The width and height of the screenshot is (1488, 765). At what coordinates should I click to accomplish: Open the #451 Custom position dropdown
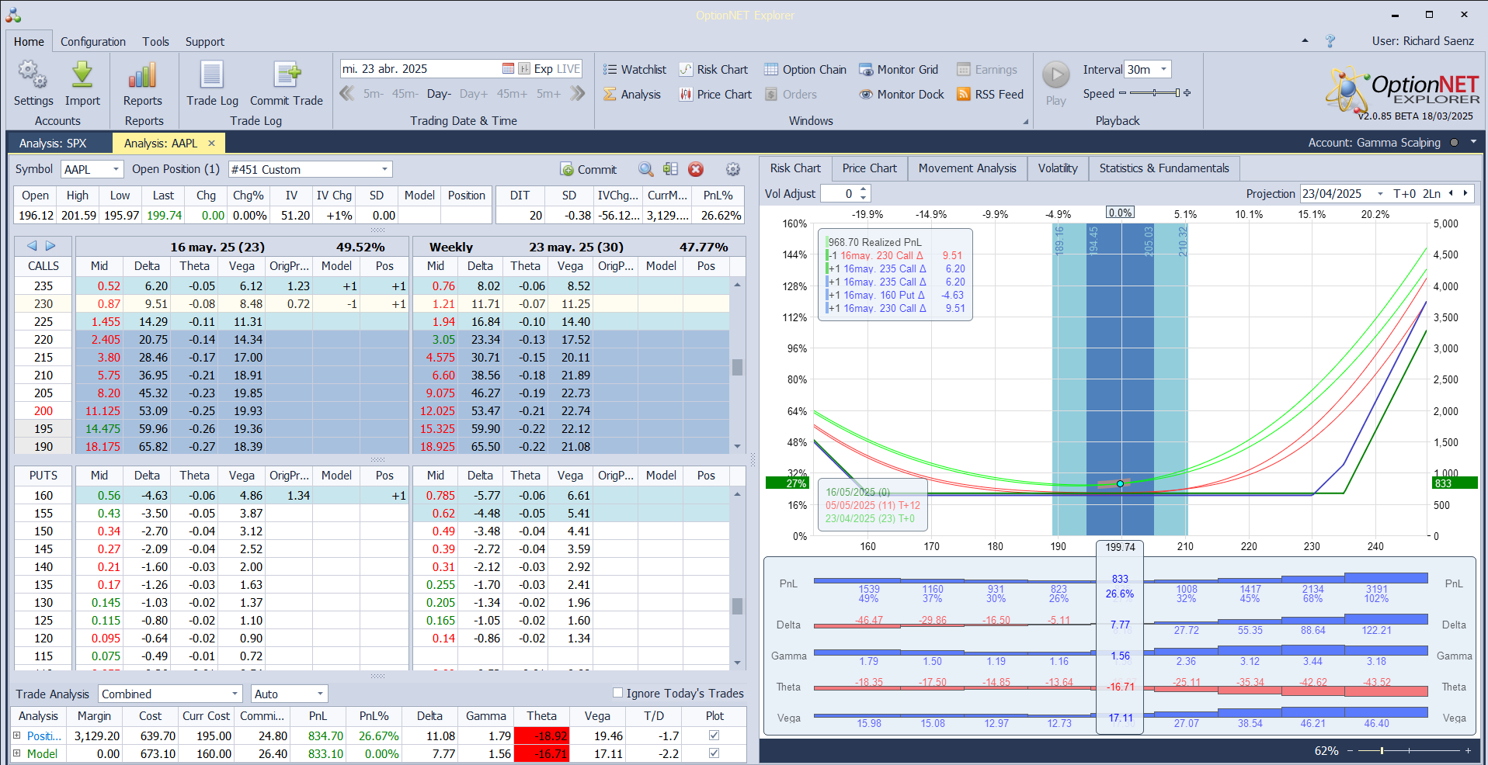click(384, 169)
